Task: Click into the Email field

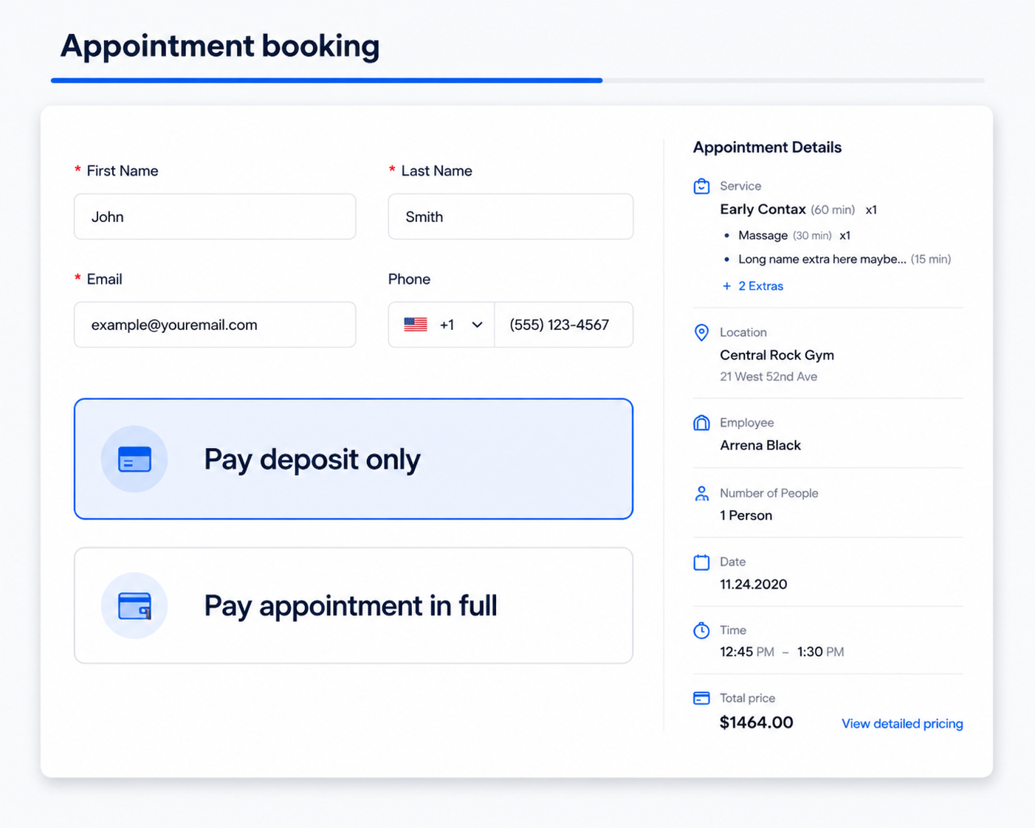Action: [x=215, y=325]
